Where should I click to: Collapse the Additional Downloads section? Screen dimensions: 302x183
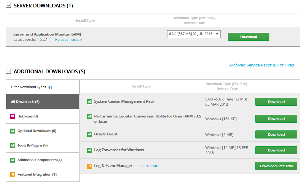(8, 71)
